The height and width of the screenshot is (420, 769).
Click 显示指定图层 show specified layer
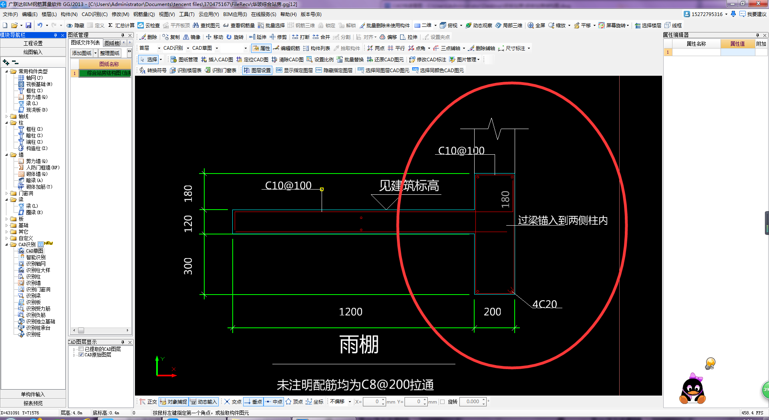(294, 70)
